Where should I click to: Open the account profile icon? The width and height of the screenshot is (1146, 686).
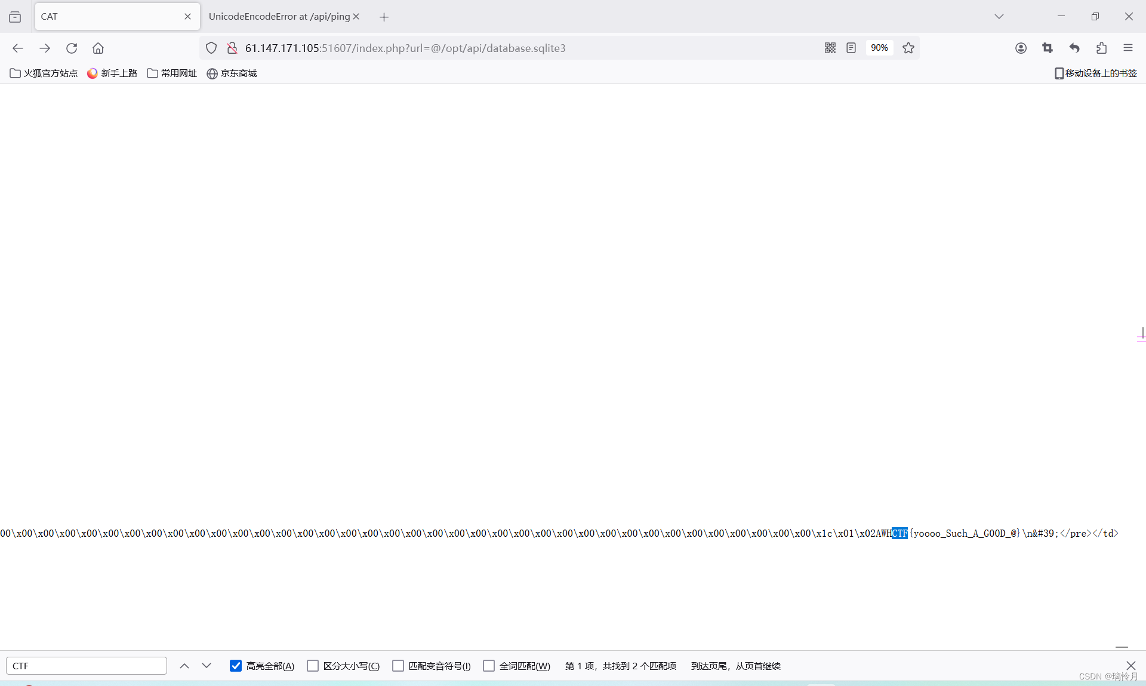[1021, 48]
